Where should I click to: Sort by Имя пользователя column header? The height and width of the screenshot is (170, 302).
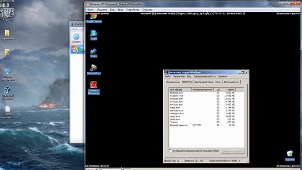203,90
